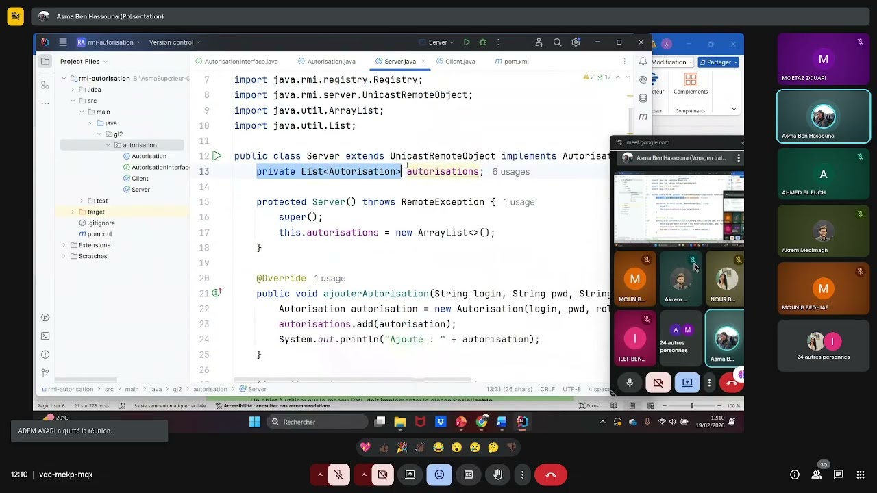877x493 pixels.
Task: Open Database tool window icon
Action: [x=643, y=98]
